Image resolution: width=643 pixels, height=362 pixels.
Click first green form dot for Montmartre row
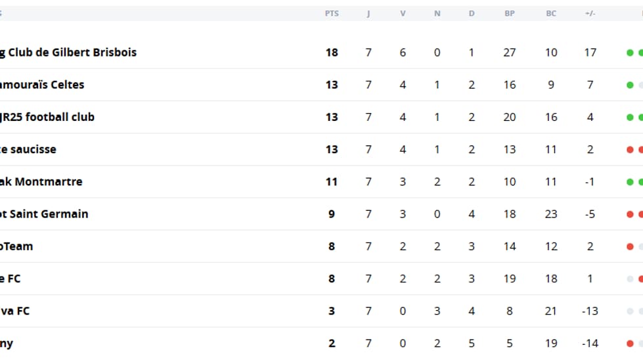click(630, 181)
